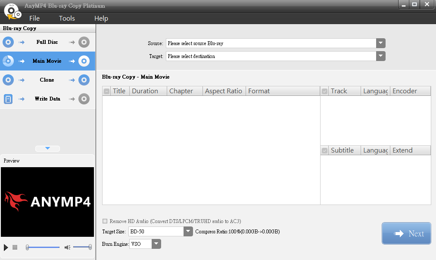The image size is (436, 260).
Task: Click the Clone source disc icon
Action: pyautogui.click(x=8, y=80)
